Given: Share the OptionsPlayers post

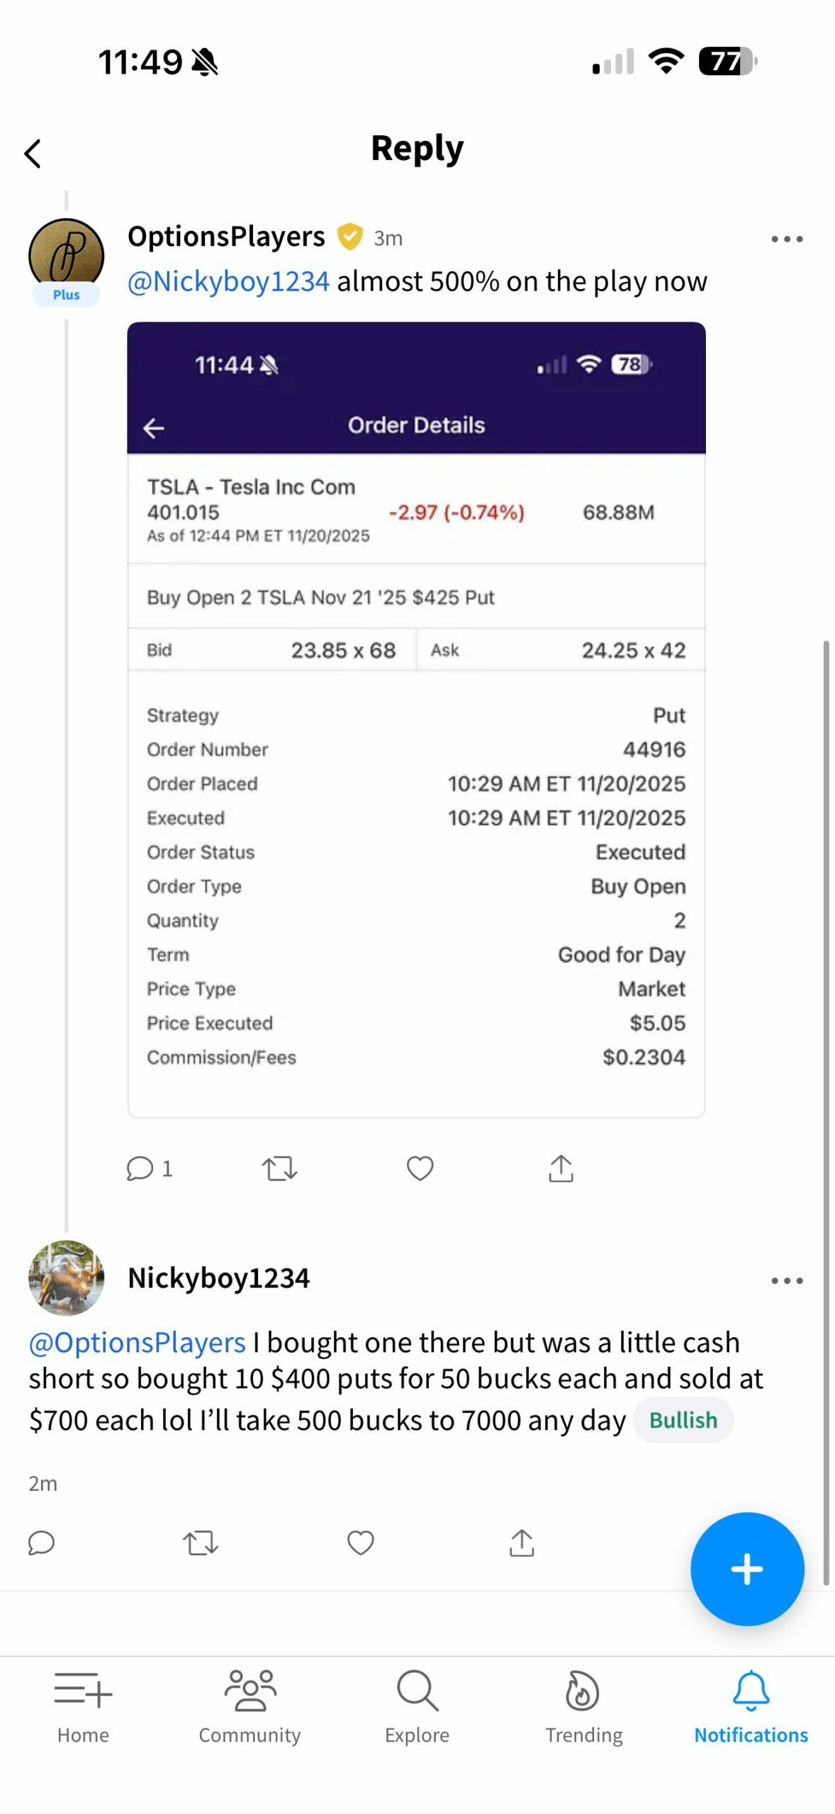Looking at the screenshot, I should [561, 1168].
